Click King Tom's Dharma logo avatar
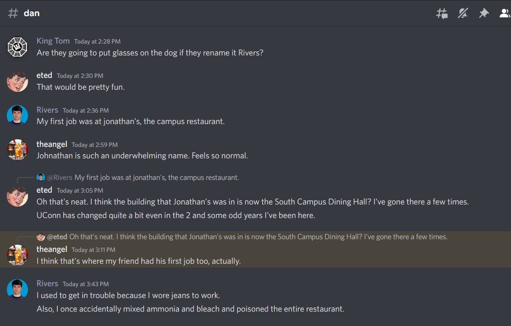 (17, 47)
